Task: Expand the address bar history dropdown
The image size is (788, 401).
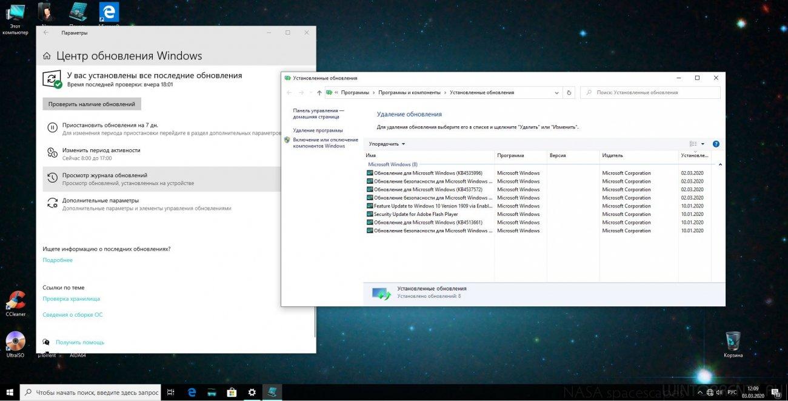Action: (557, 93)
